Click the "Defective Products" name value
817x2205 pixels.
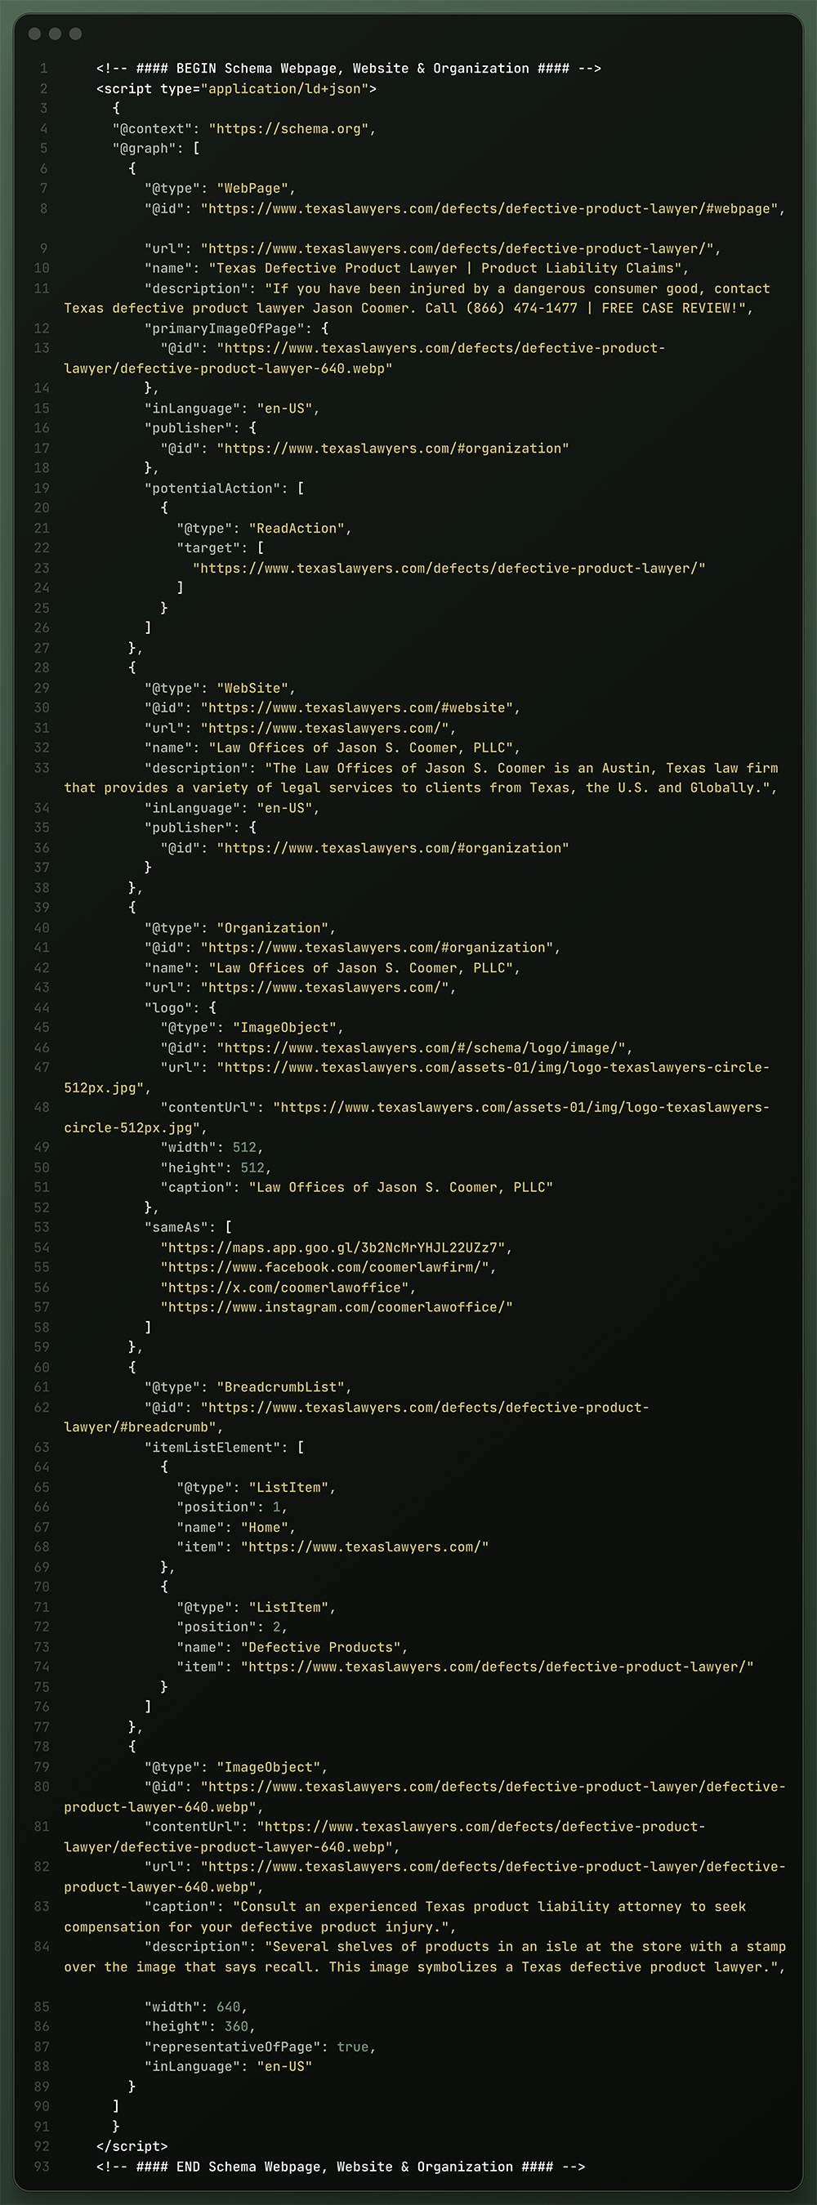click(320, 1647)
